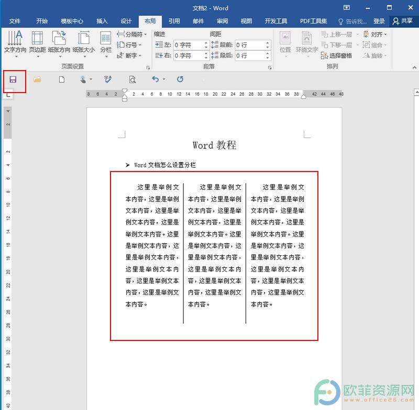Open 位置 position options

(x=285, y=44)
